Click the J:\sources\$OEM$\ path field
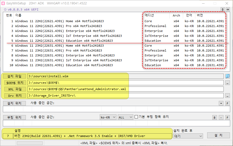Image resolution: width=233 pixels, height=146 pixels. (x=126, y=83)
